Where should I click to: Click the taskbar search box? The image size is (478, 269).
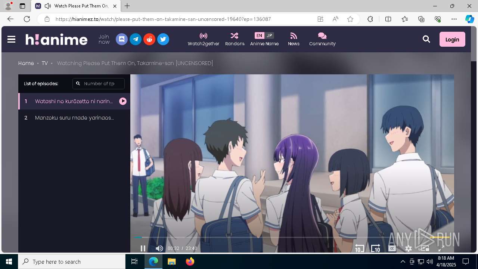pyautogui.click(x=72, y=262)
